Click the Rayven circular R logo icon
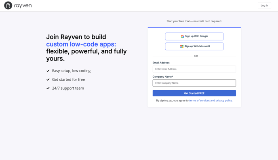Image resolution: width=278 pixels, height=160 pixels. coord(8,6)
